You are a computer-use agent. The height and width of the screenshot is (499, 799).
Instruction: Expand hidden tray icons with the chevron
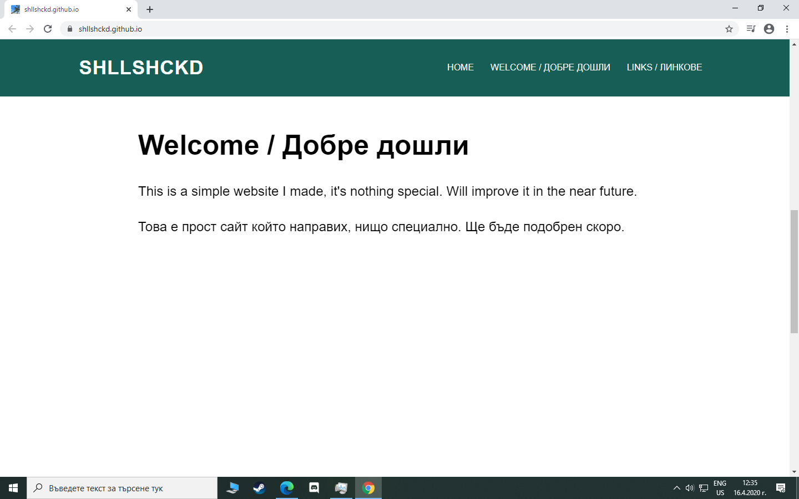(676, 488)
